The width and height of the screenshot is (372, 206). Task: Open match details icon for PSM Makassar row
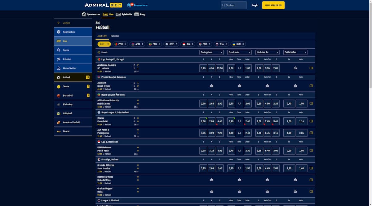coord(311,151)
